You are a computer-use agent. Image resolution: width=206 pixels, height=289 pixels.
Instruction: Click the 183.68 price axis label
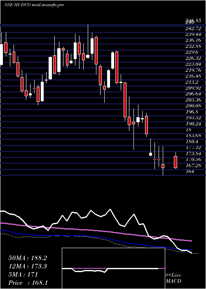[x=193, y=136]
